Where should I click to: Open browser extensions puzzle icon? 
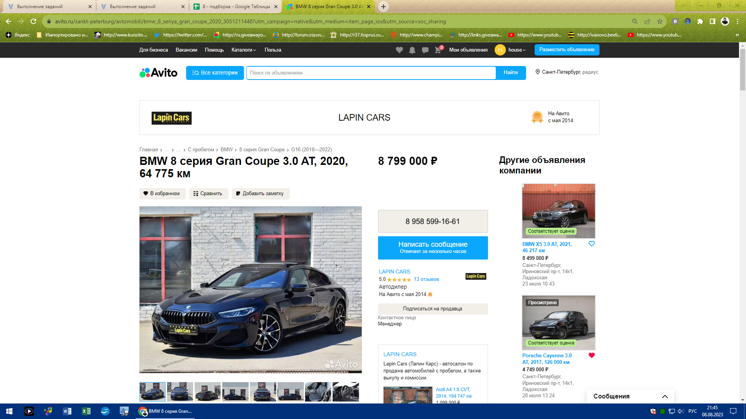point(700,22)
